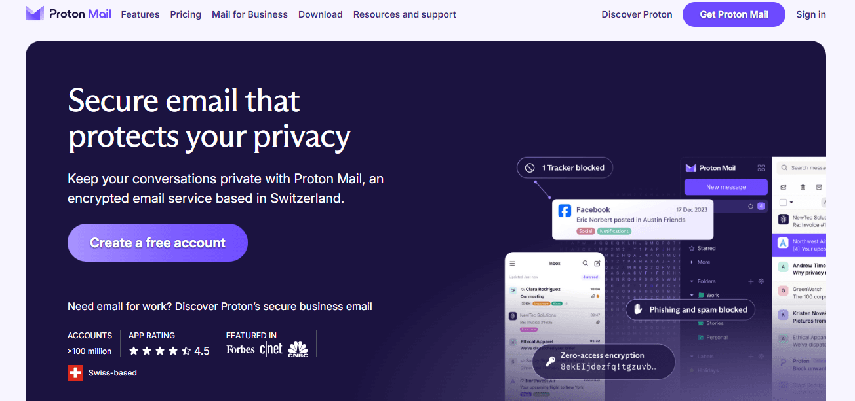Open the select-all dropdown arrow
Screen dimensions: 855x401
click(791, 201)
